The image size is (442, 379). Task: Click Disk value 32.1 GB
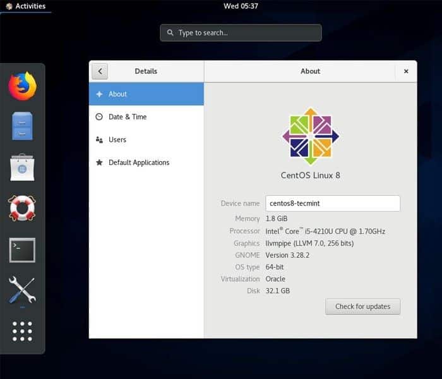point(278,291)
